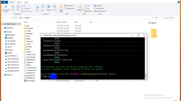Open the New item dropdown
Screen dimensions: 181x101
click(69, 6)
